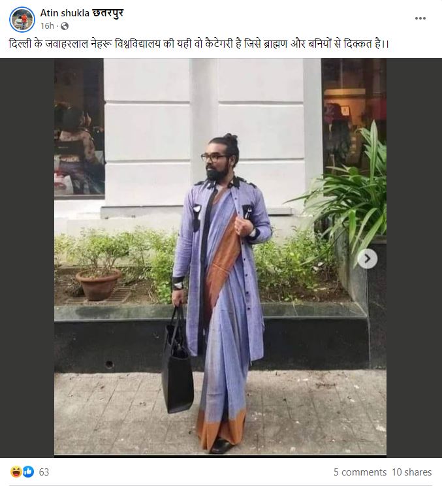
Task: Open the 16h post timestamp link
Action: [x=47, y=26]
